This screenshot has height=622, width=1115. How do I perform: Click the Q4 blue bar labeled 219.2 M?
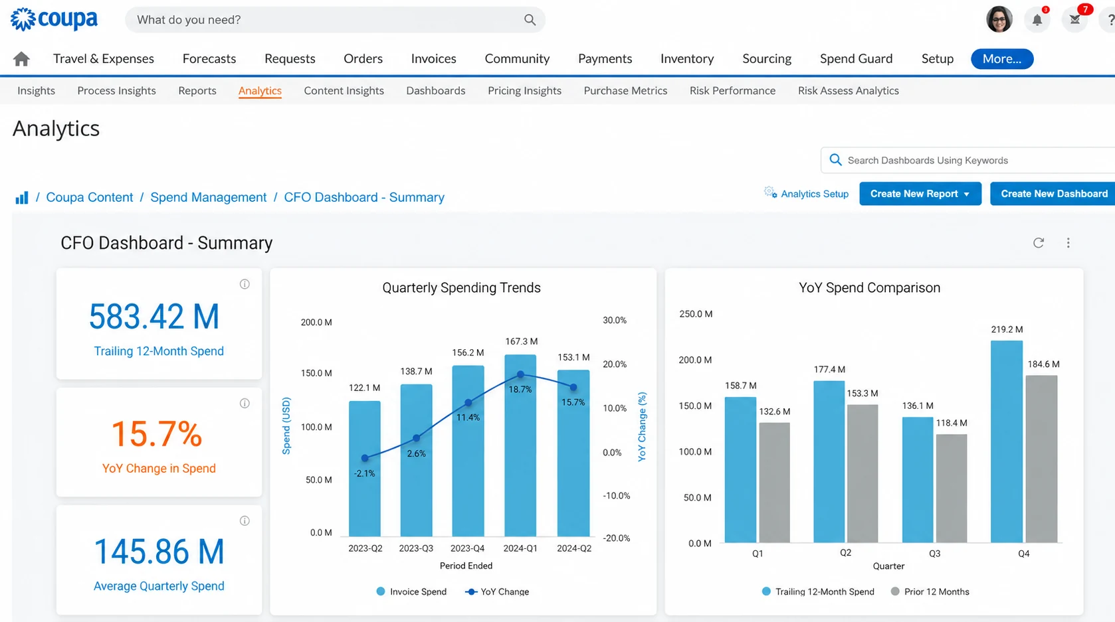click(1007, 441)
